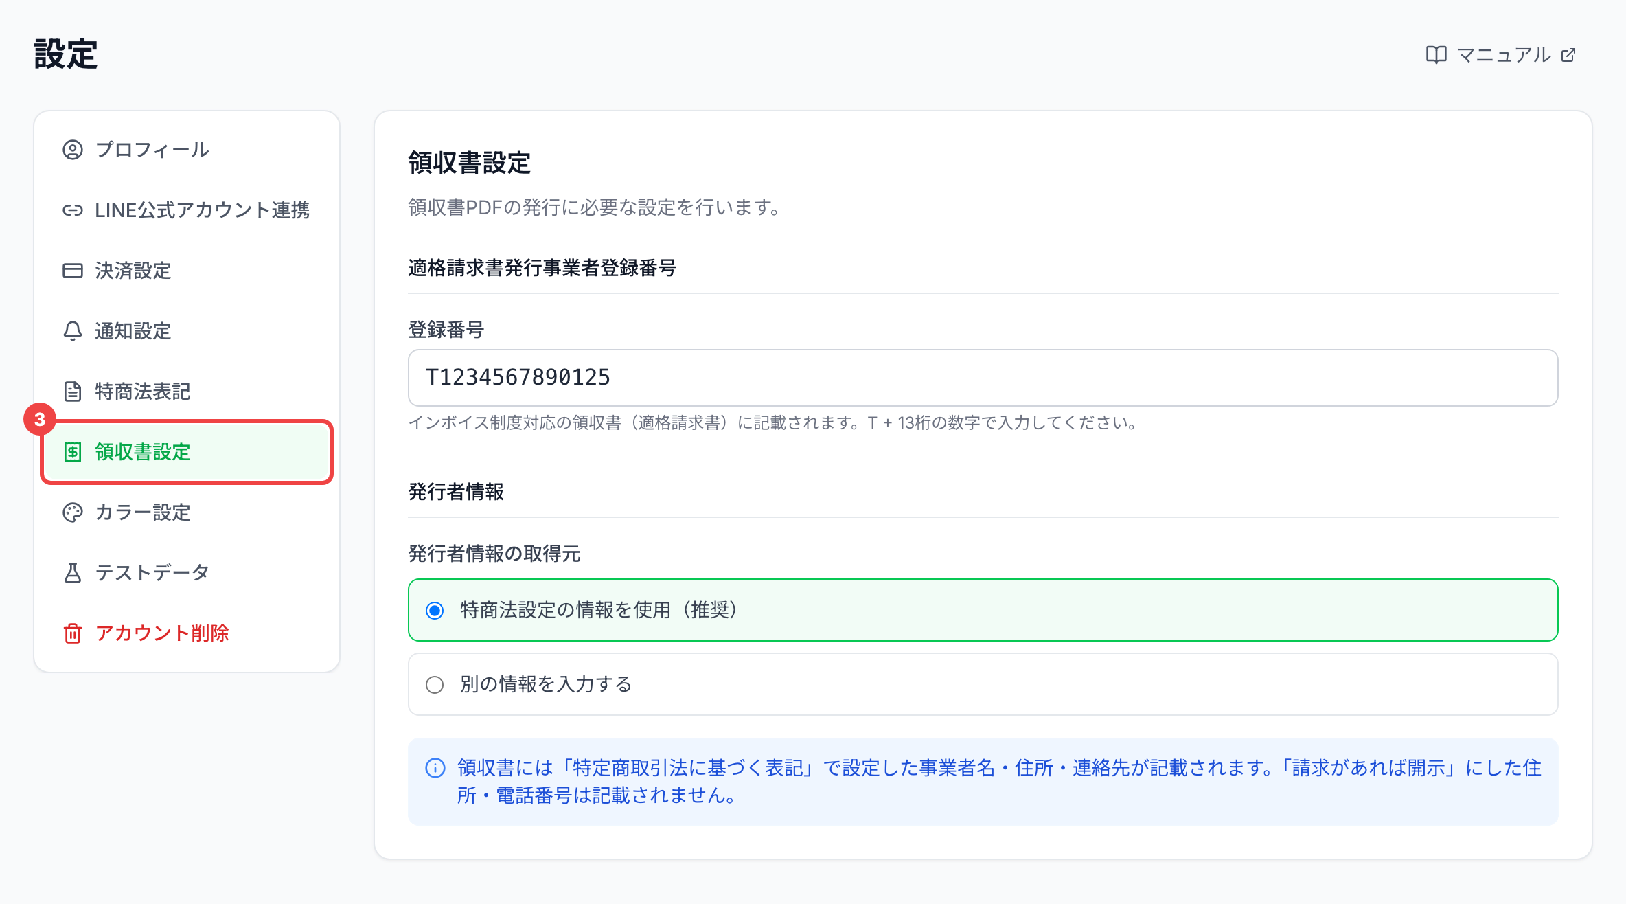Open the プロフィール settings page
The height and width of the screenshot is (904, 1626).
187,150
